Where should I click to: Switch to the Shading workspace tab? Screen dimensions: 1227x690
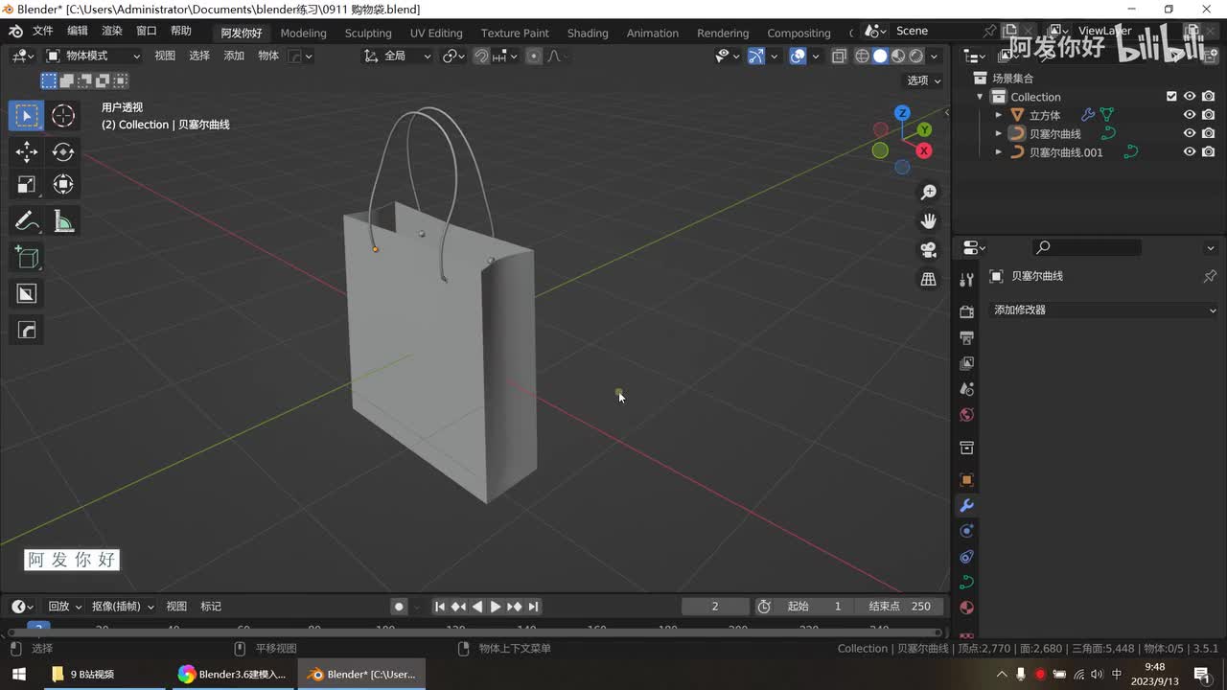[588, 33]
